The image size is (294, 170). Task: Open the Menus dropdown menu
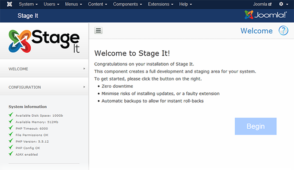pyautogui.click(x=73, y=4)
